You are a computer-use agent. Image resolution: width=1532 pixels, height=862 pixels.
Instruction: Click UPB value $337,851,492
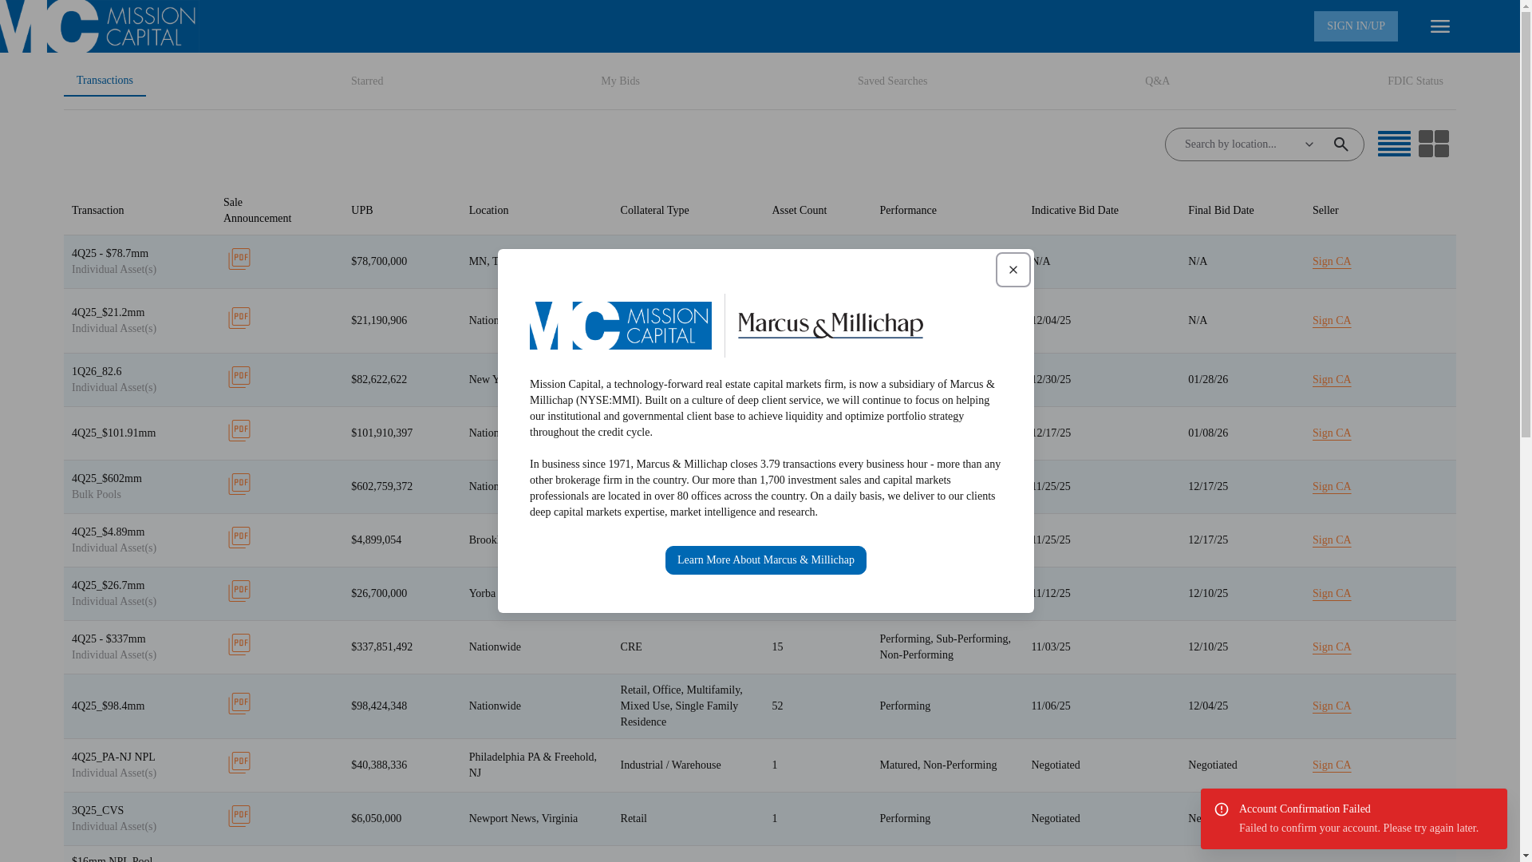(x=381, y=647)
